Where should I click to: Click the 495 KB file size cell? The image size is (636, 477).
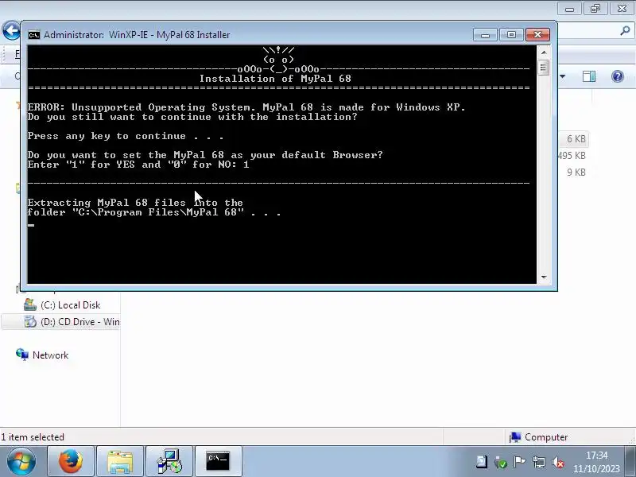[x=572, y=156]
